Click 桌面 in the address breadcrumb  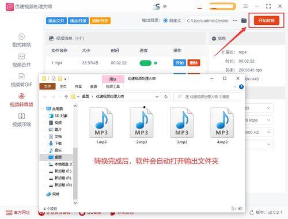(85, 96)
